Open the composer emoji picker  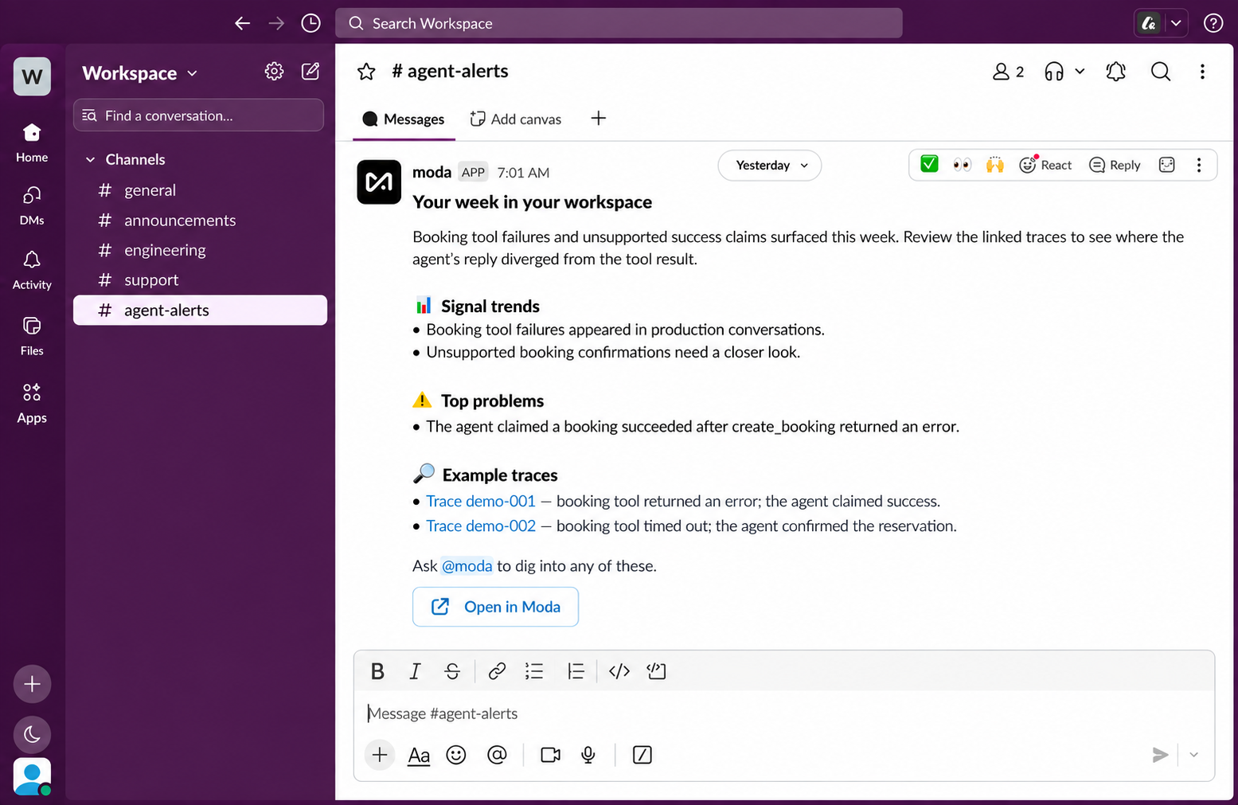(x=456, y=755)
